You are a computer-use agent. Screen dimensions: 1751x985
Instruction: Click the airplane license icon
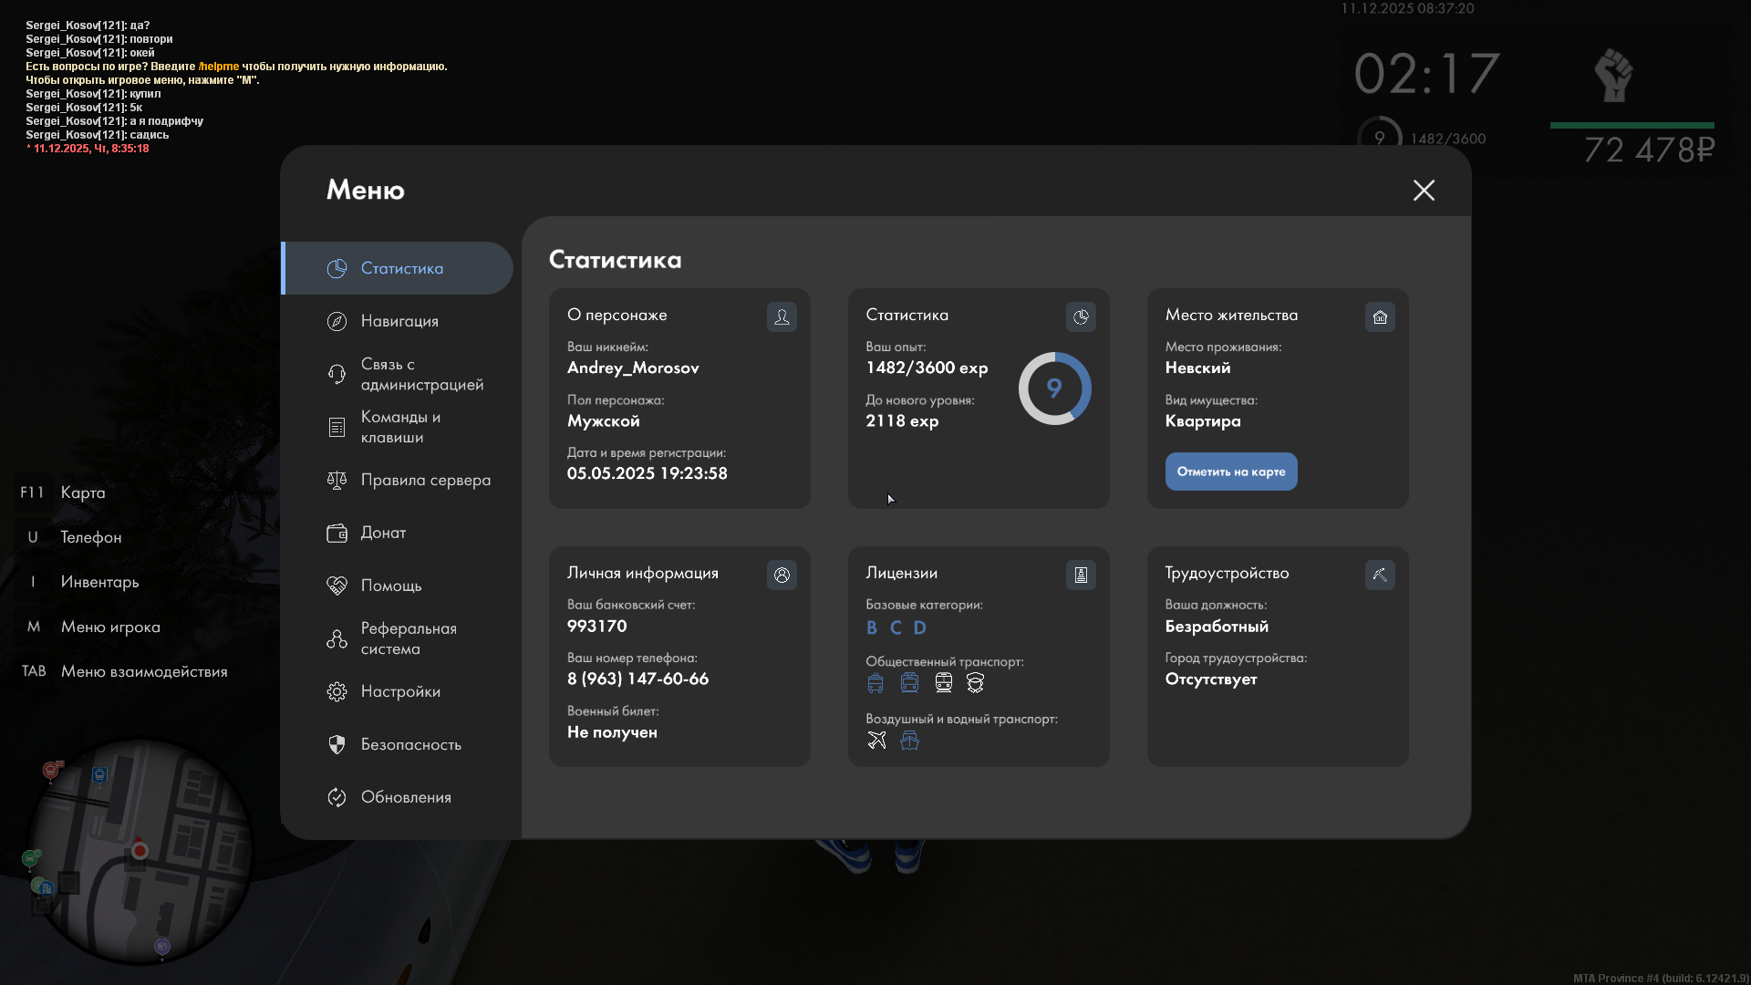(876, 740)
